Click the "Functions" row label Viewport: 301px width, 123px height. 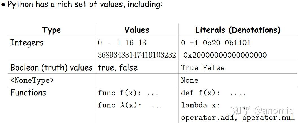28,93
